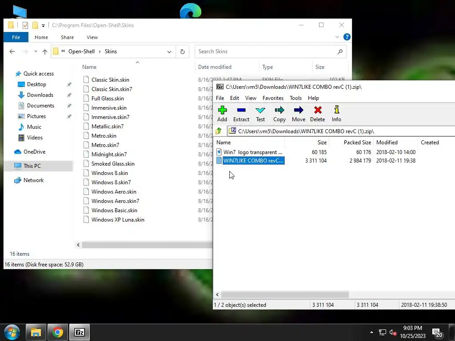Click the Open-Shell breadcrumb segment
455x341 pixels.
(x=82, y=52)
